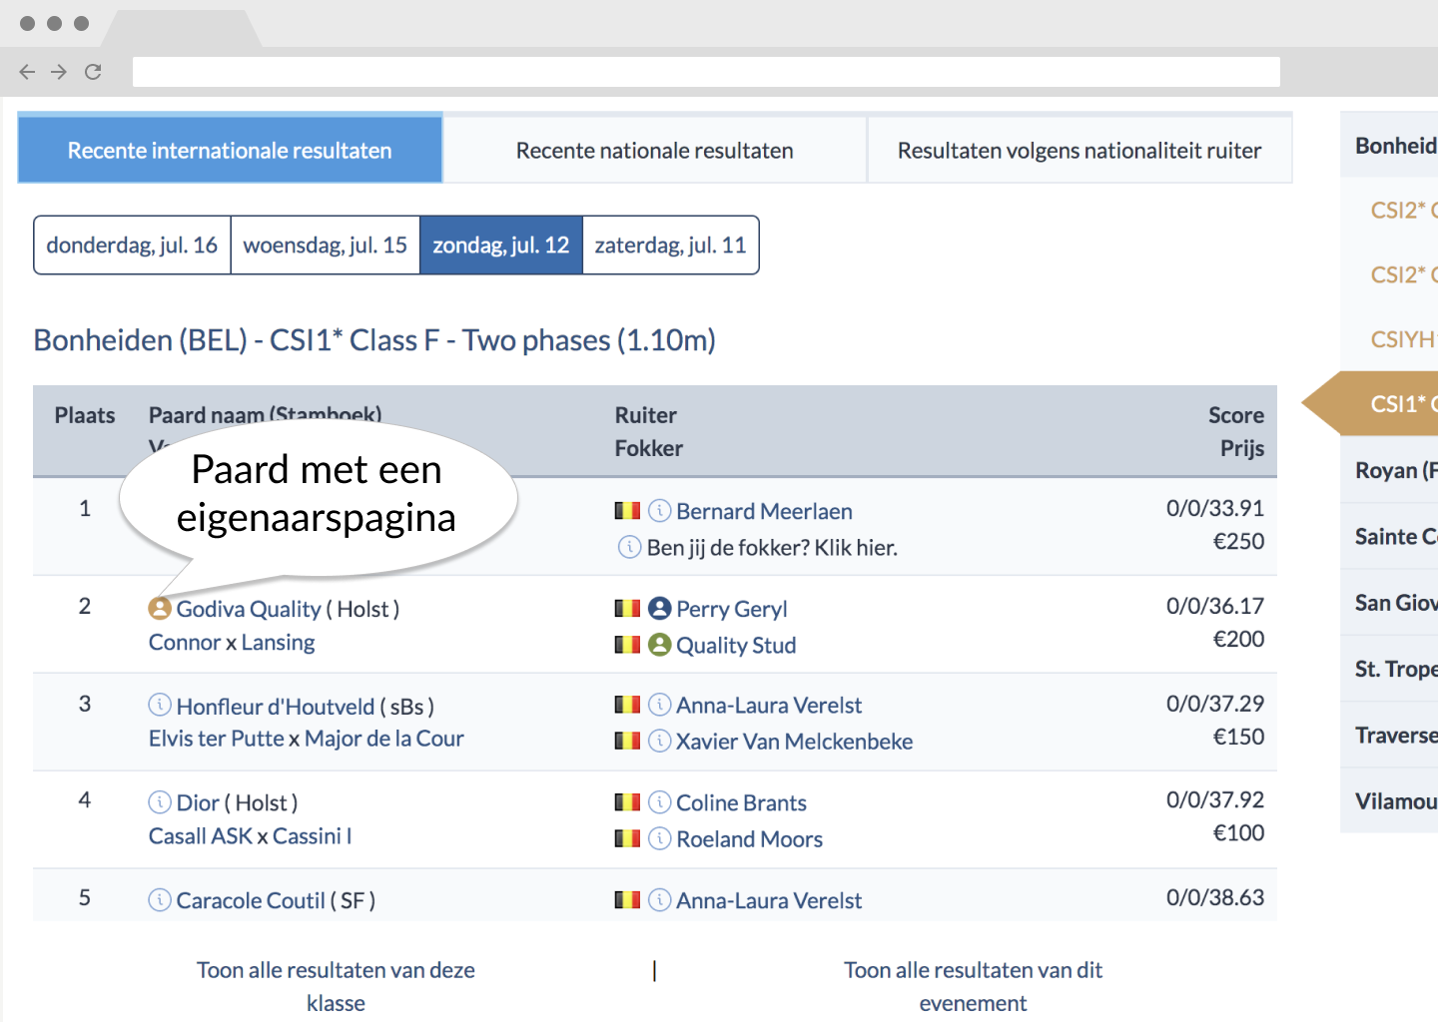Click the info icon beside Roeland Moors
This screenshot has height=1022, width=1438.
point(659,839)
